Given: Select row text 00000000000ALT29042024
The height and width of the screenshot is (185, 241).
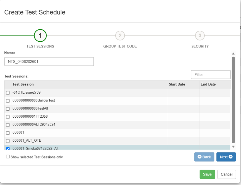Looking at the screenshot, I should click(34, 124).
